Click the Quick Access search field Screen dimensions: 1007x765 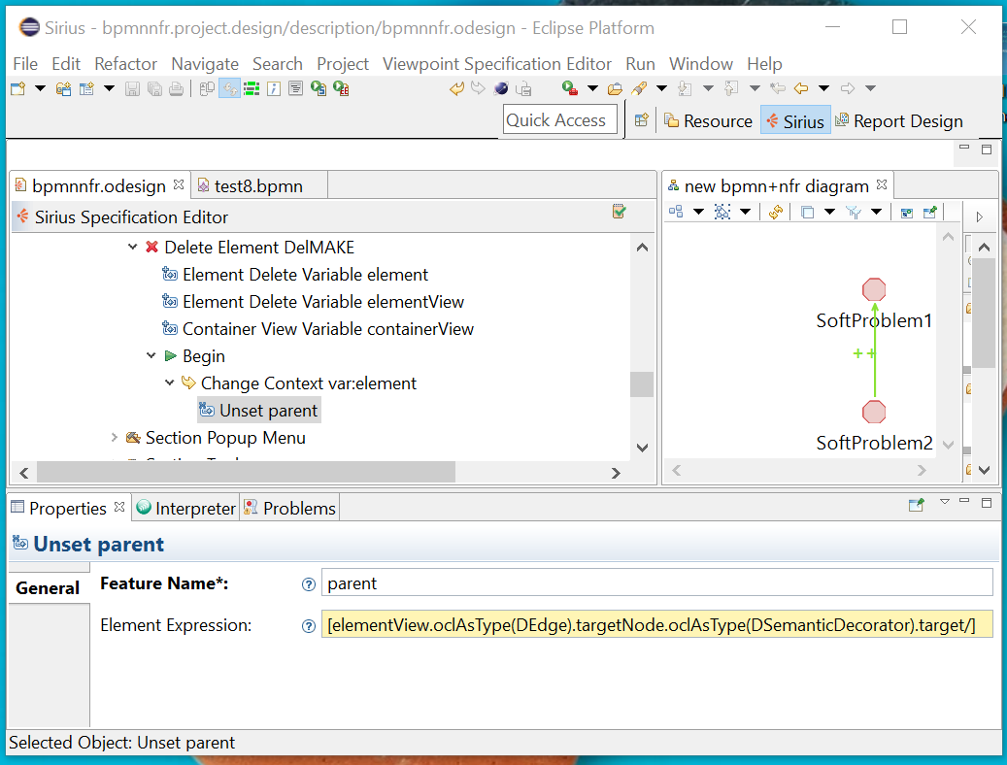(560, 120)
